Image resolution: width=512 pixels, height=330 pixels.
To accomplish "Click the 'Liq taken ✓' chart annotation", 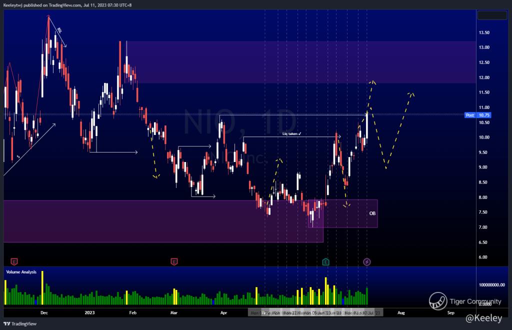I will 291,134.
